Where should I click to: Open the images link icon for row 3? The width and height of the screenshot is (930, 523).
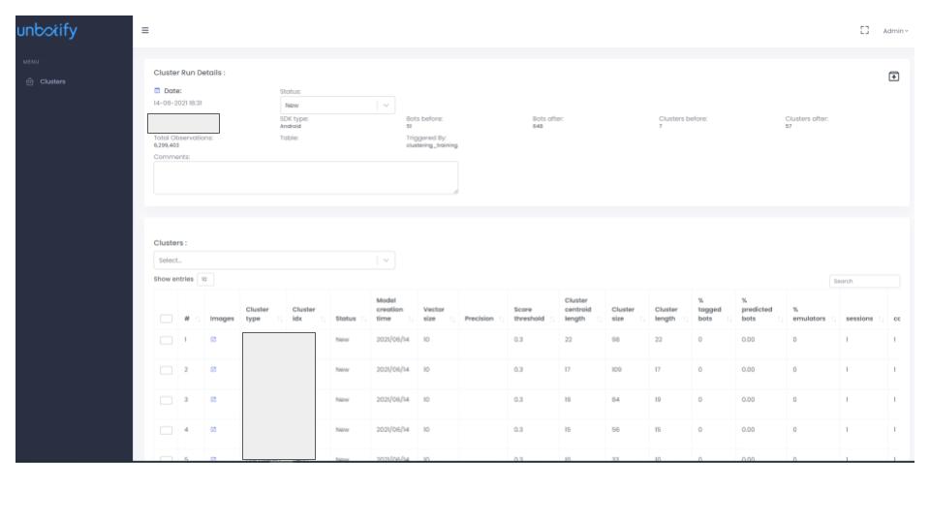click(x=213, y=400)
